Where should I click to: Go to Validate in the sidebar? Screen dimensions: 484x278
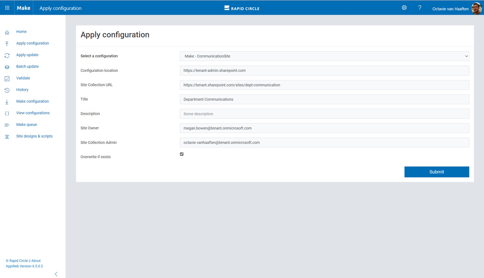23,78
